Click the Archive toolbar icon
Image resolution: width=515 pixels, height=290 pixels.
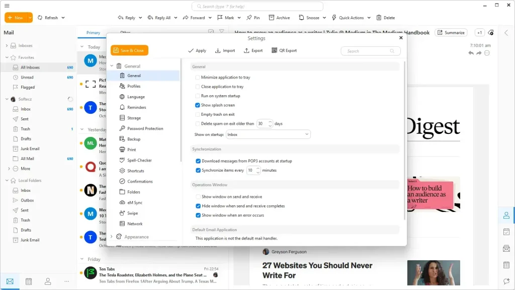(271, 18)
